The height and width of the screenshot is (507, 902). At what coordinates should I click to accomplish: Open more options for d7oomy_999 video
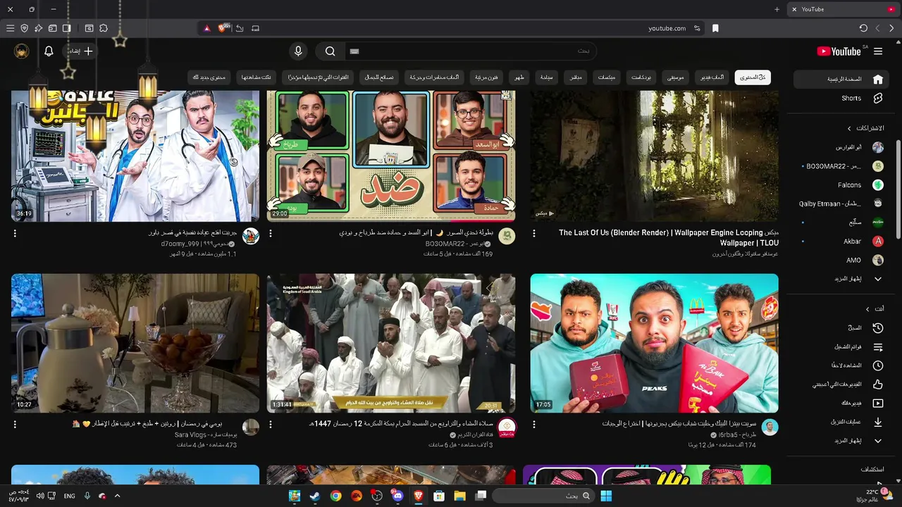coord(15,233)
